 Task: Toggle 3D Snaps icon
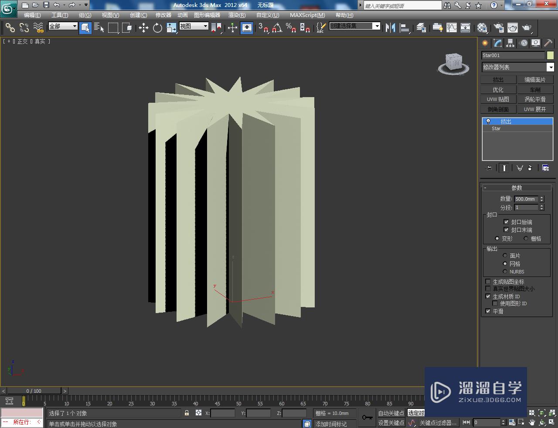263,28
